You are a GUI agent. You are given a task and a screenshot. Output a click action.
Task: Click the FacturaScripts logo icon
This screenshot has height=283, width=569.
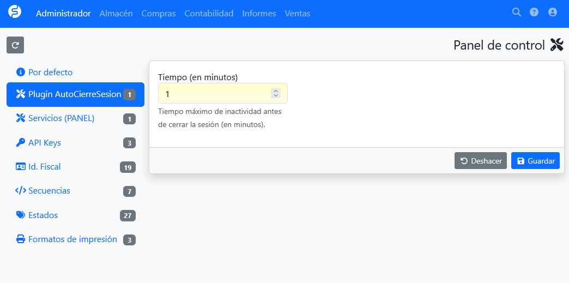click(15, 12)
